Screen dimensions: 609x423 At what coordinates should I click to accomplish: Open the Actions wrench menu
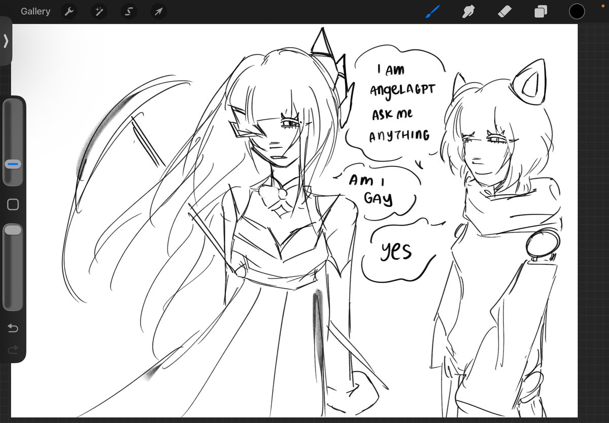click(x=69, y=11)
